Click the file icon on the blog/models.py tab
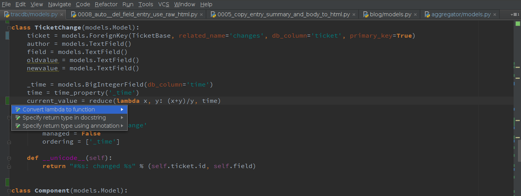 point(366,14)
